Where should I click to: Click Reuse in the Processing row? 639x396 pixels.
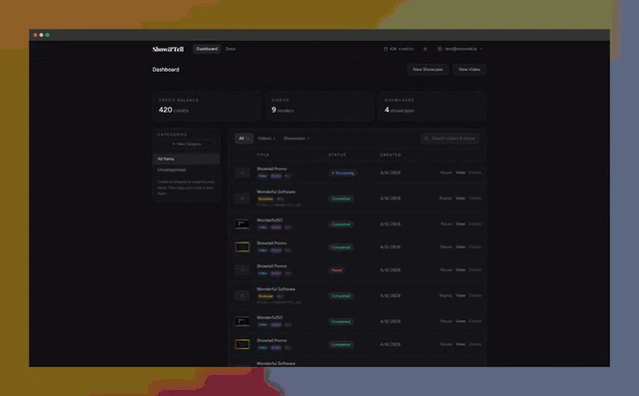446,173
